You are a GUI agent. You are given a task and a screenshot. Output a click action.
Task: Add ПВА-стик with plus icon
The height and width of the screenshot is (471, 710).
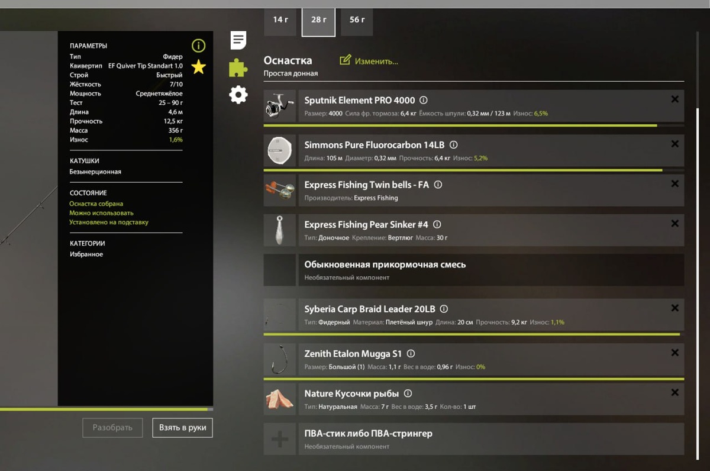279,439
